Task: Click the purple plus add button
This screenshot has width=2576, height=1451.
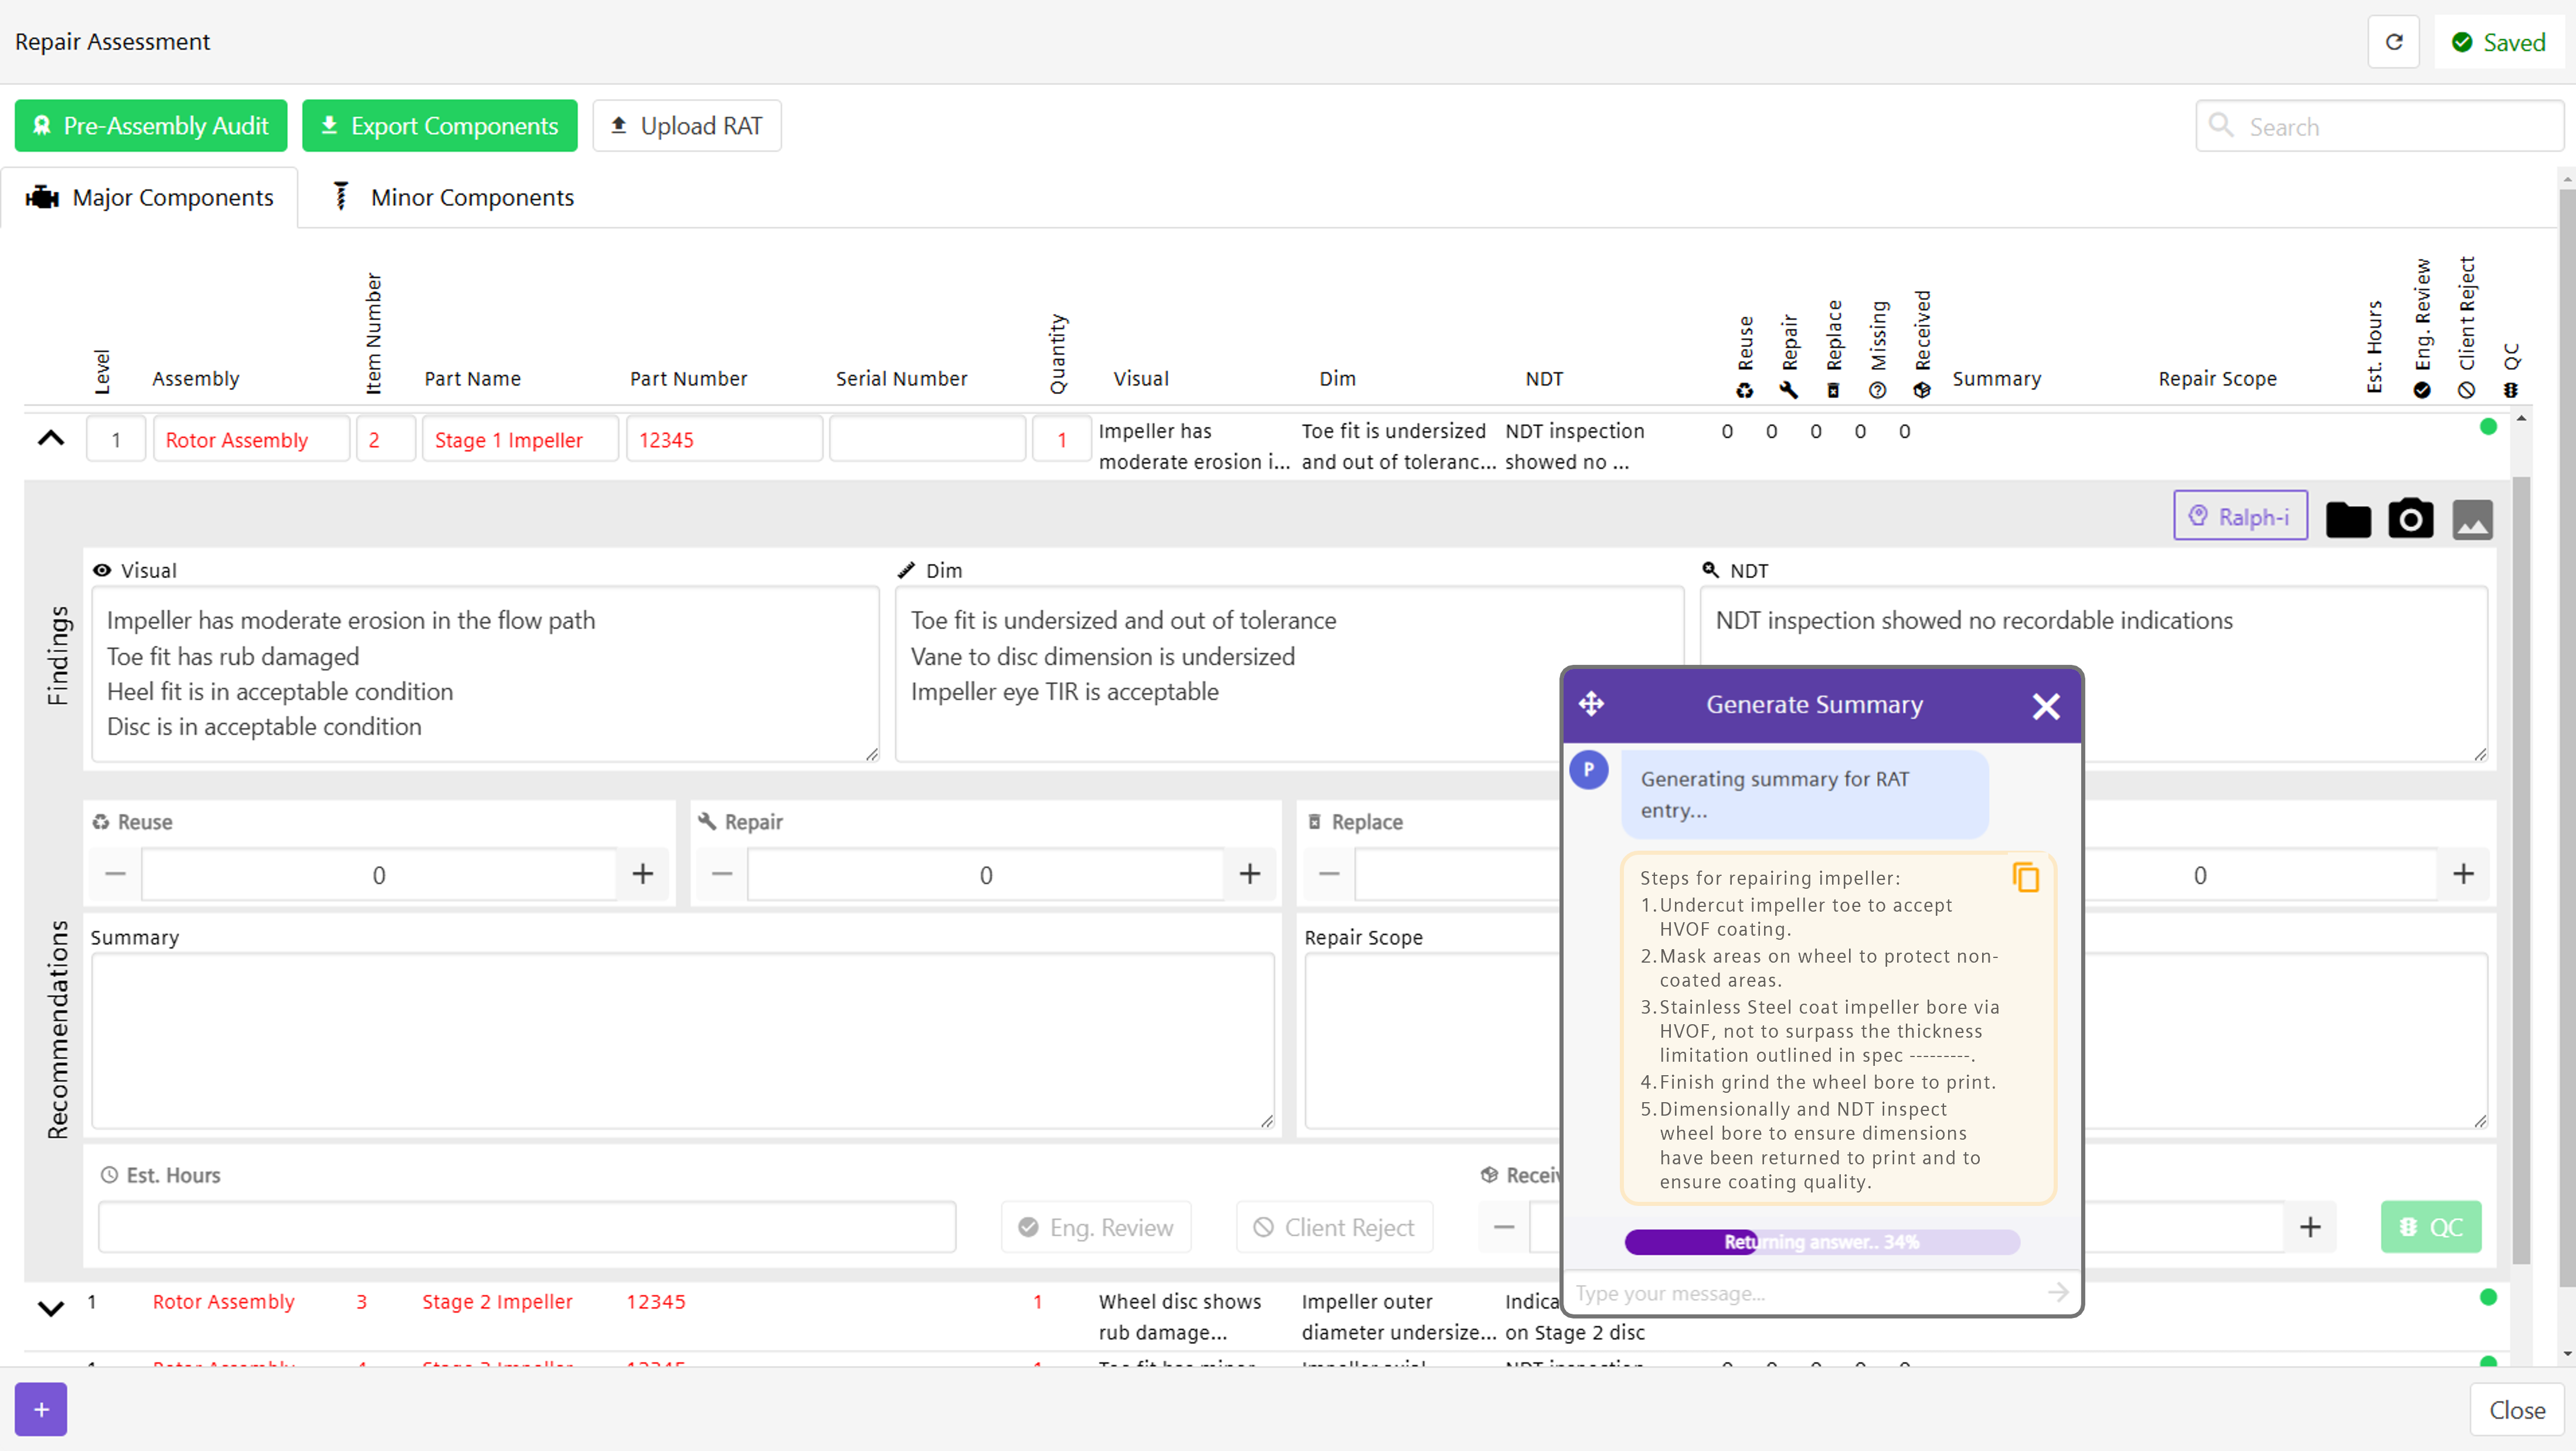Action: 41,1409
